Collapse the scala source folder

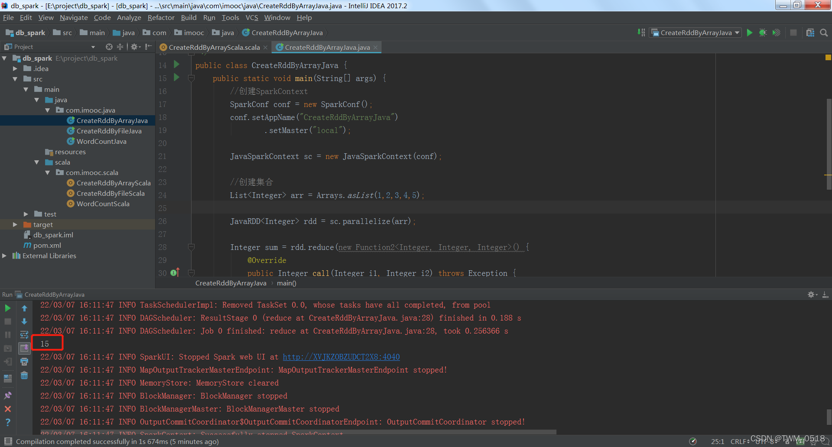click(x=37, y=162)
